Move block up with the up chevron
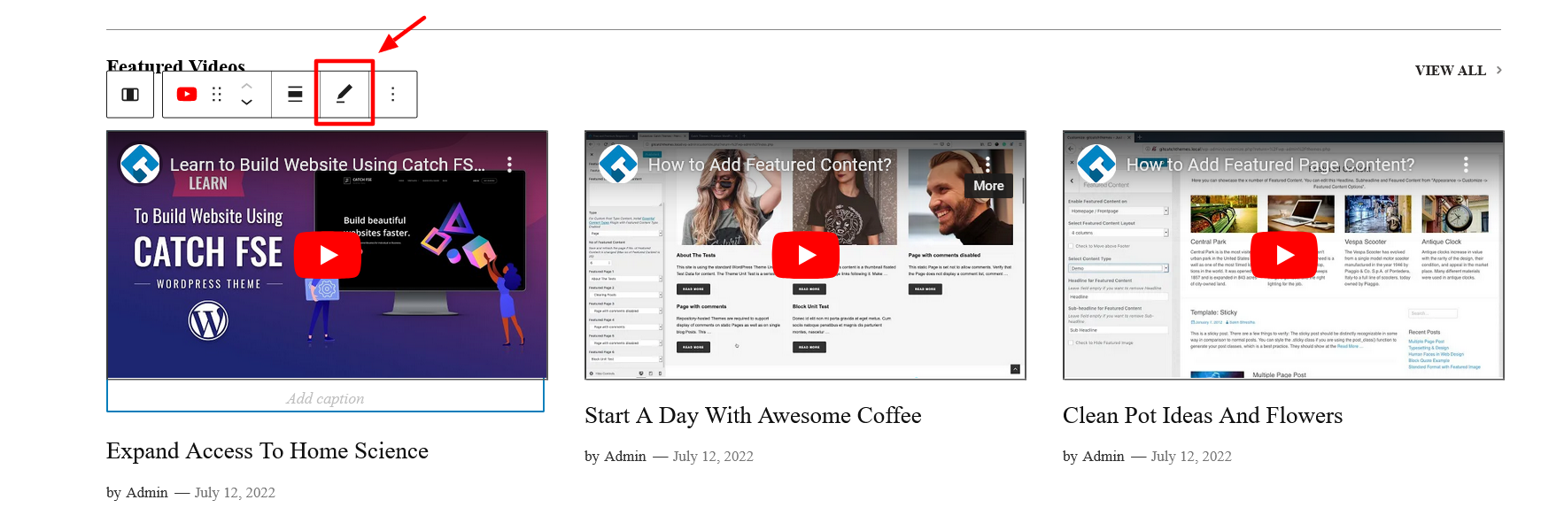1541x523 pixels. coord(247,86)
